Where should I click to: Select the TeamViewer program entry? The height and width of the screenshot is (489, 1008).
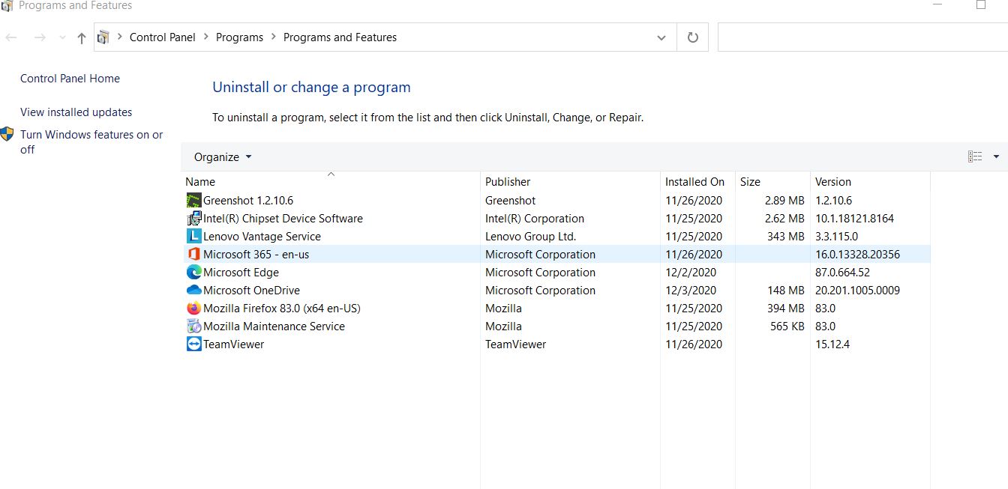click(x=556, y=344)
